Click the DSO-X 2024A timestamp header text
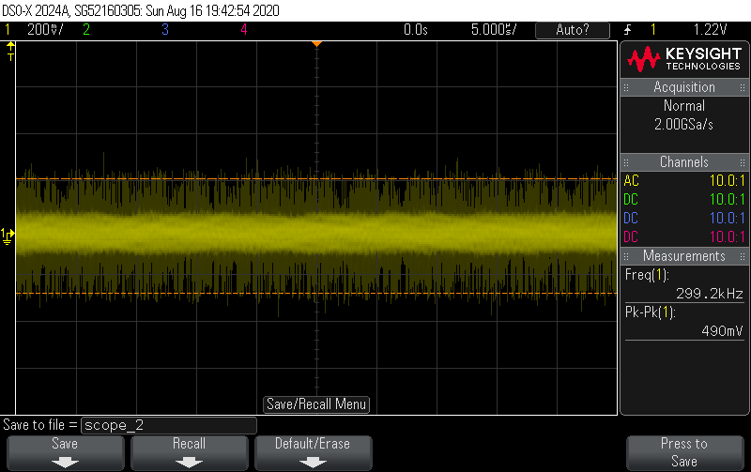The height and width of the screenshot is (472, 751). [x=141, y=10]
